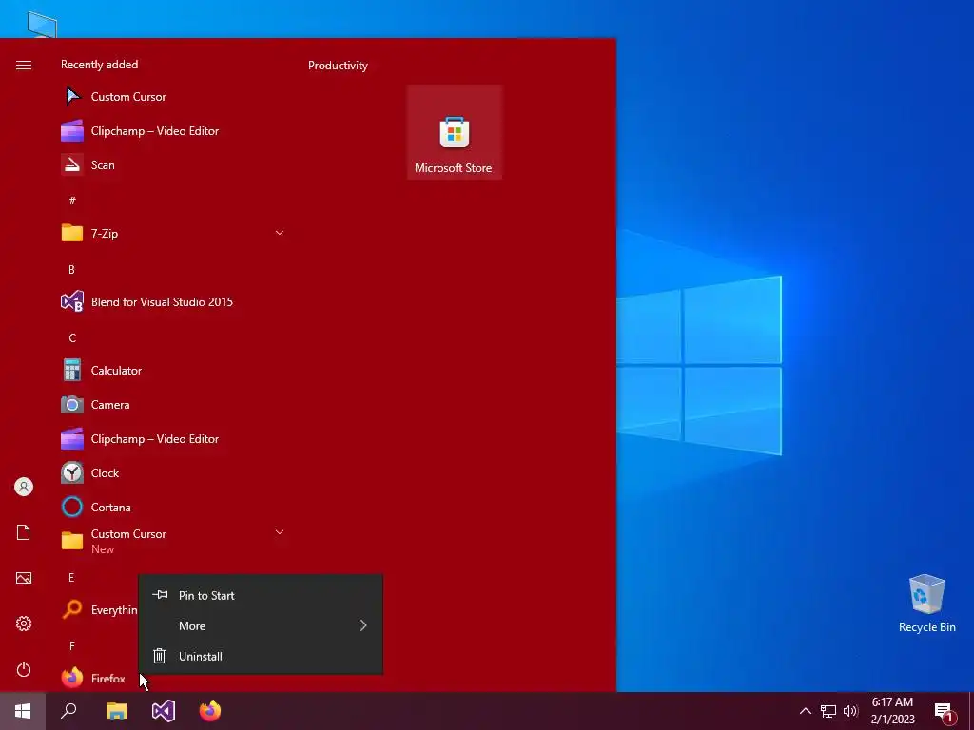The width and height of the screenshot is (974, 730).
Task: Open the Everything search app
Action: (97, 610)
